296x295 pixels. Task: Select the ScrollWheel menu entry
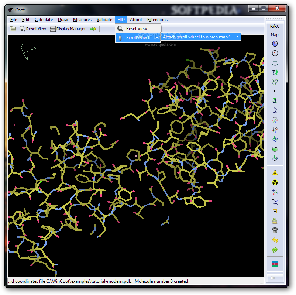[138, 38]
